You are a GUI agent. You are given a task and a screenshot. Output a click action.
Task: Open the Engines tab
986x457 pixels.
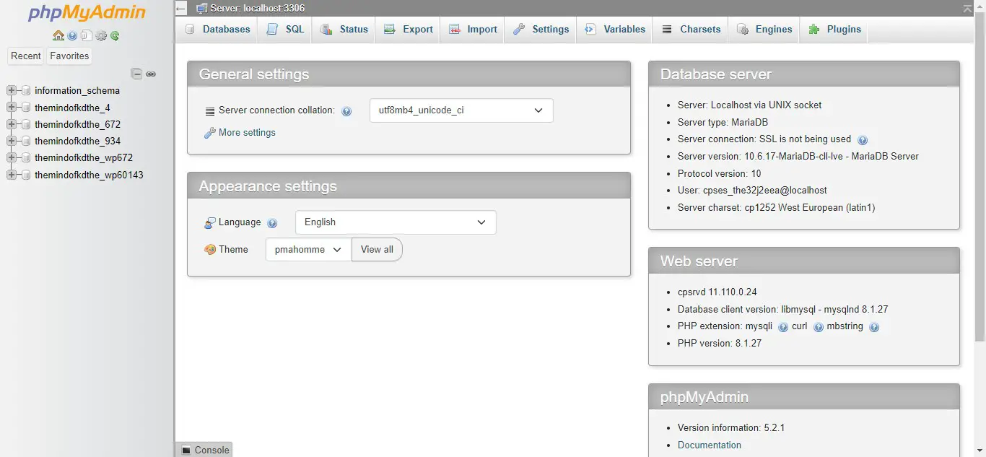[764, 30]
